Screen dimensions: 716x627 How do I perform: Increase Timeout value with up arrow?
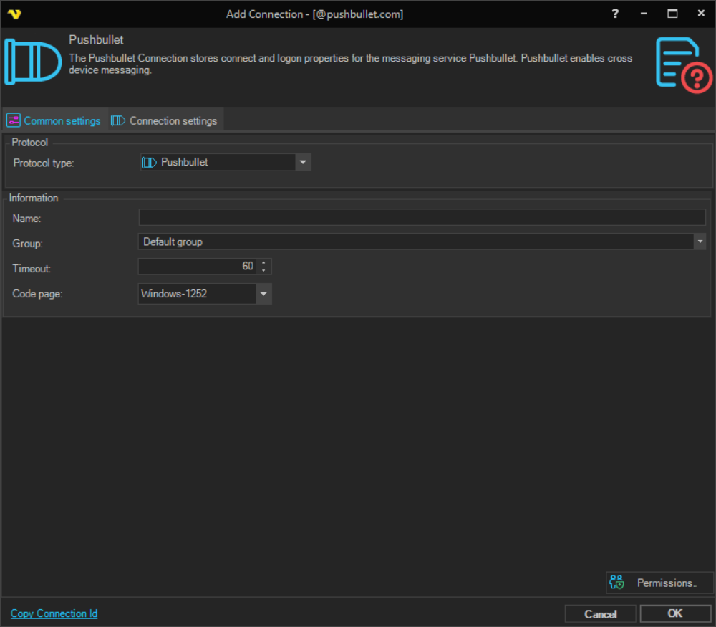coord(264,263)
